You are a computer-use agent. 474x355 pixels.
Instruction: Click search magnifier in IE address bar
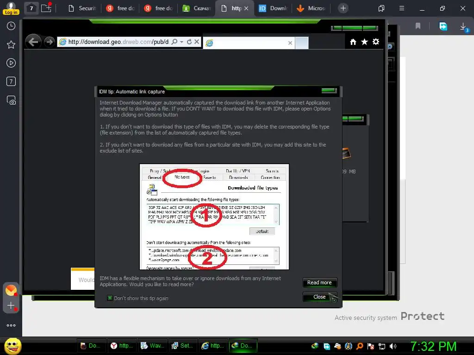175,42
